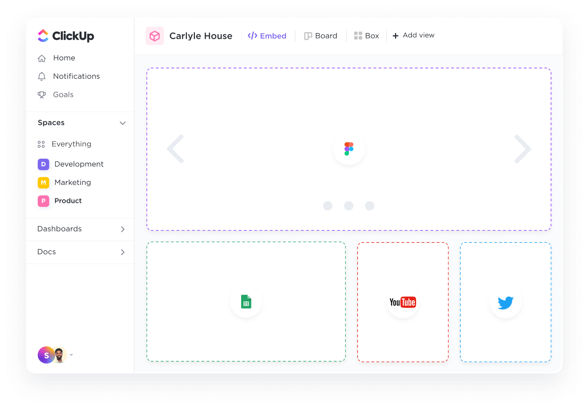588x408 pixels.
Task: Open the user avatar dropdown arrow
Action: tap(71, 355)
